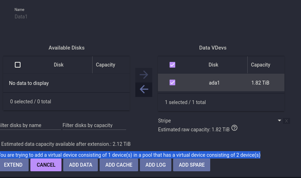Click the EXTEND button
Image resolution: width=301 pixels, height=178 pixels.
click(13, 165)
